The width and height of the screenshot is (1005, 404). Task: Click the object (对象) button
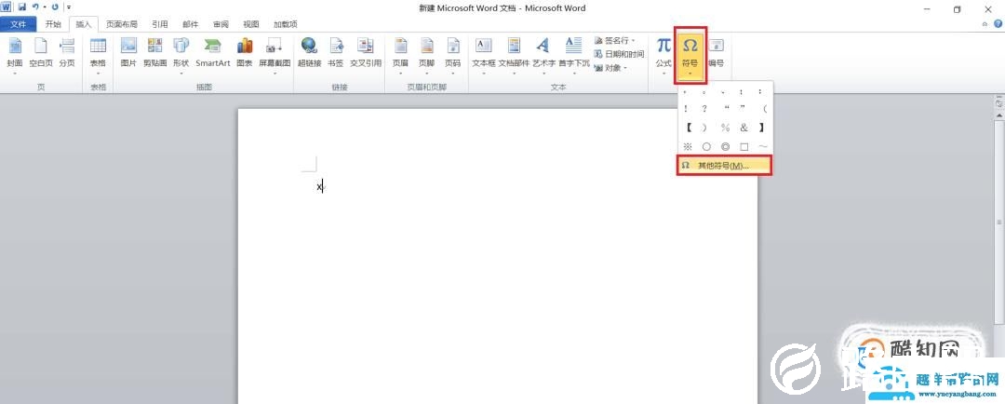pos(611,67)
